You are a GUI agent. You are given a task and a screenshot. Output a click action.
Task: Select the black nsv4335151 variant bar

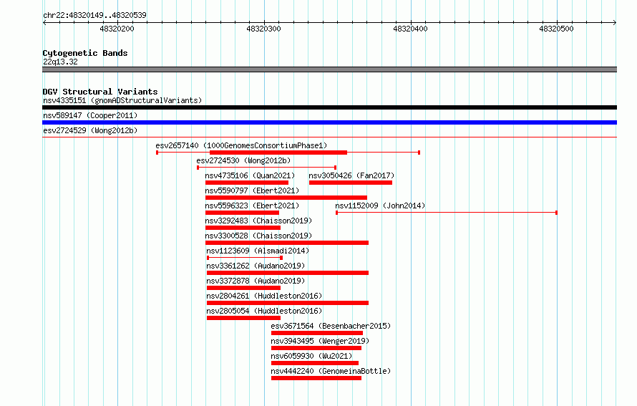[x=329, y=107]
